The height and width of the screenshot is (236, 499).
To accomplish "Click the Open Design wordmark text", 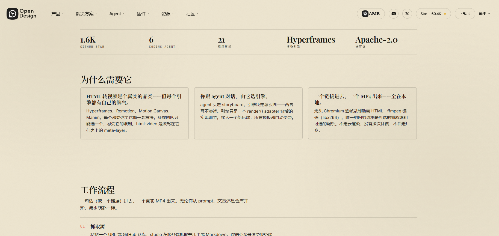I will click(x=28, y=13).
